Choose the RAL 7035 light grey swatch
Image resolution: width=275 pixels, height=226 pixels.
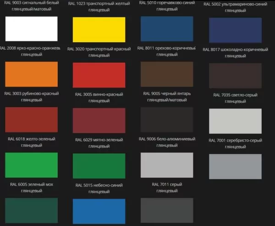pyautogui.click(x=236, y=121)
